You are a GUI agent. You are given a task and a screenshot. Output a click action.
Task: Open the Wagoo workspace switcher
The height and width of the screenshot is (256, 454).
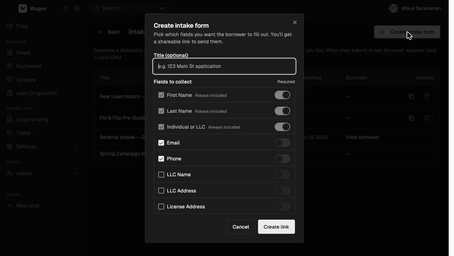65,9
